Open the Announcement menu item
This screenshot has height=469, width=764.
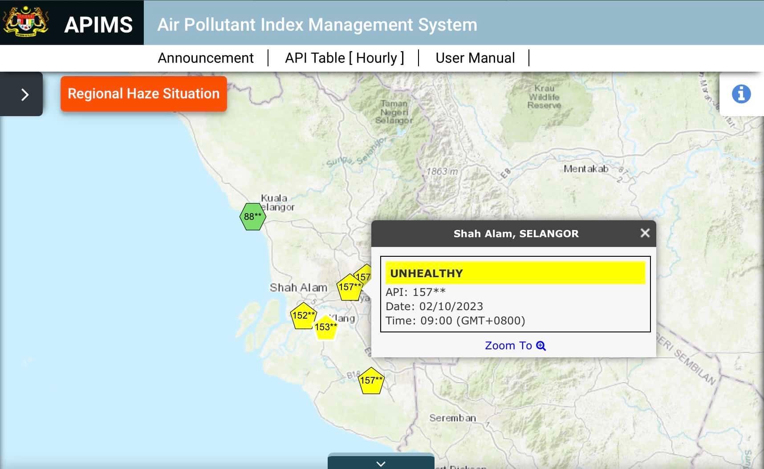[x=205, y=58]
